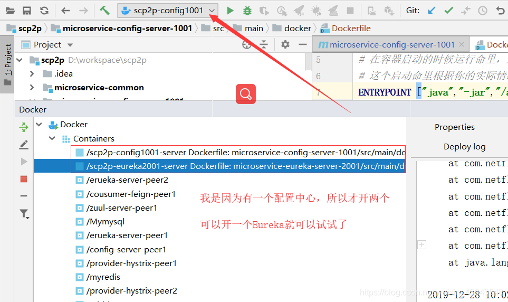
Task: Collapse the Containers node
Action: tap(52, 138)
